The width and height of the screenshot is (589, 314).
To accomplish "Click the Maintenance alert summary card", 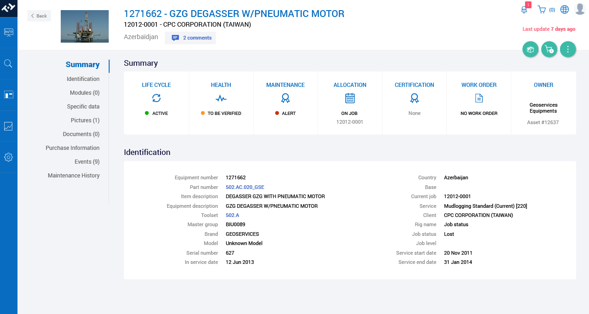I will 285,103.
